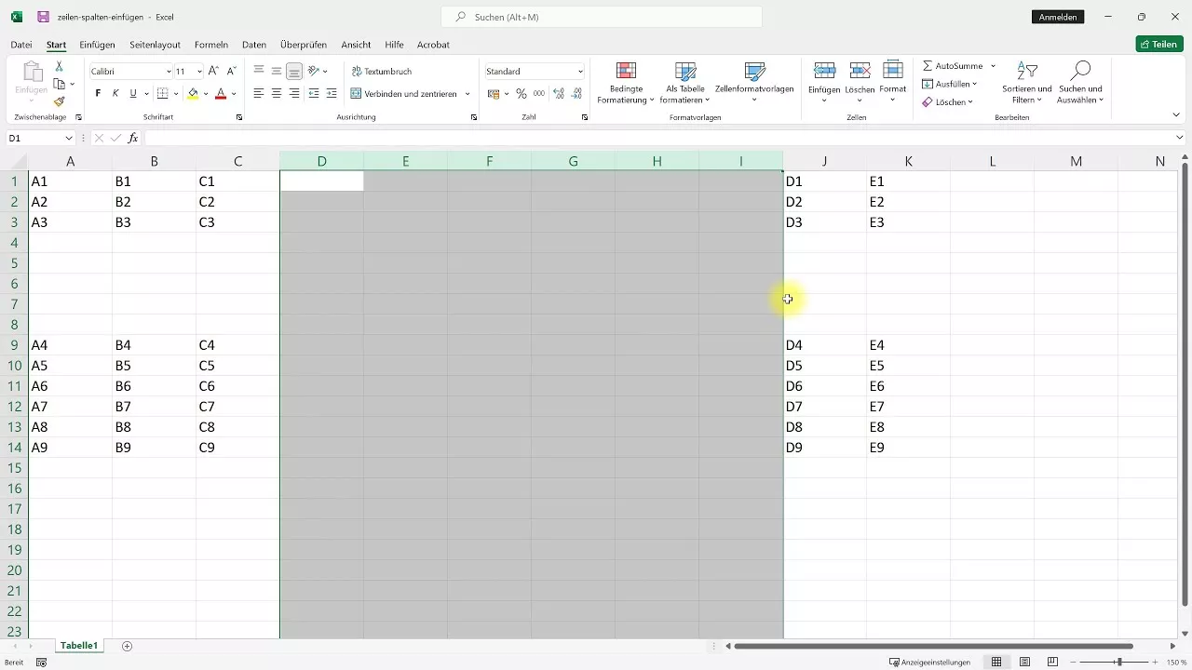1192x670 pixels.
Task: Toggle underline formatting U
Action: (133, 93)
